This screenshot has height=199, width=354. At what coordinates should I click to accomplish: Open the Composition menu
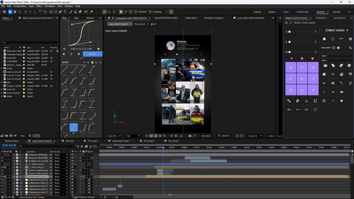[19, 6]
